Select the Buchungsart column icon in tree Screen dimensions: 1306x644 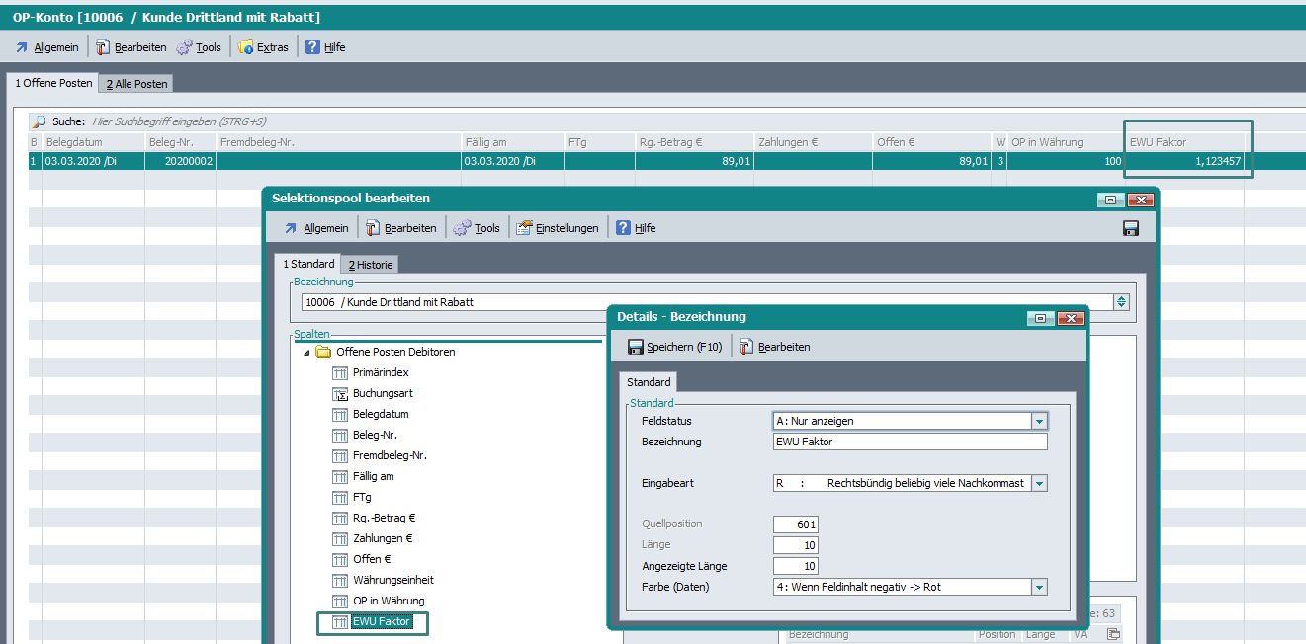tap(340, 393)
